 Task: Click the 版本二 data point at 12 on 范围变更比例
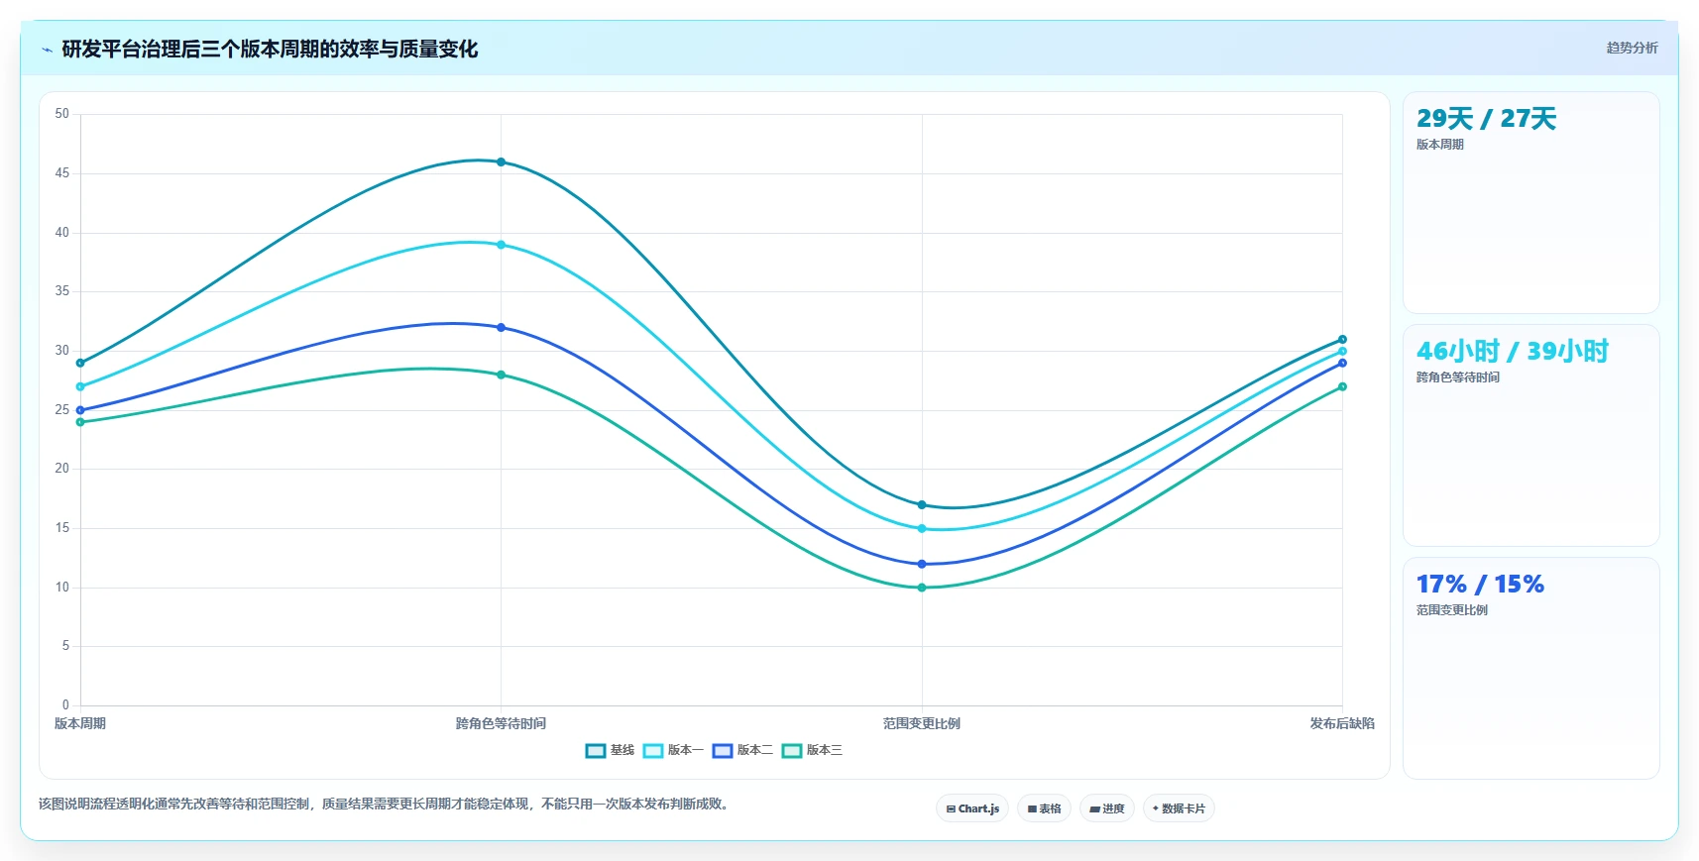tap(922, 564)
